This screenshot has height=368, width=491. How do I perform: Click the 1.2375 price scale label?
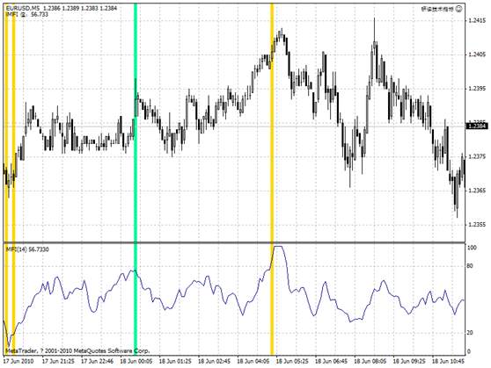pyautogui.click(x=477, y=156)
